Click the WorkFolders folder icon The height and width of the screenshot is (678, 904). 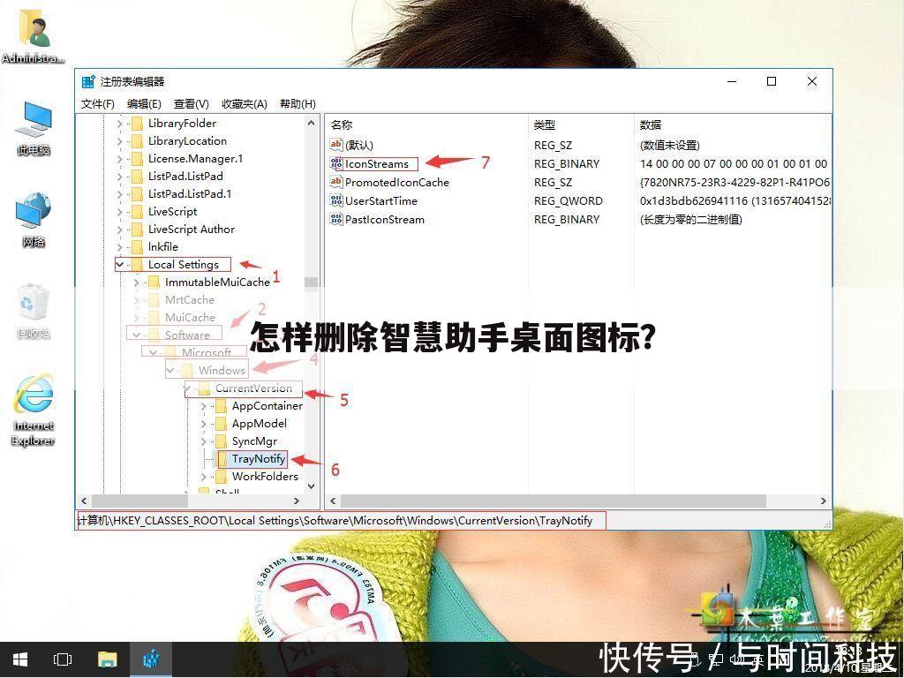[221, 477]
